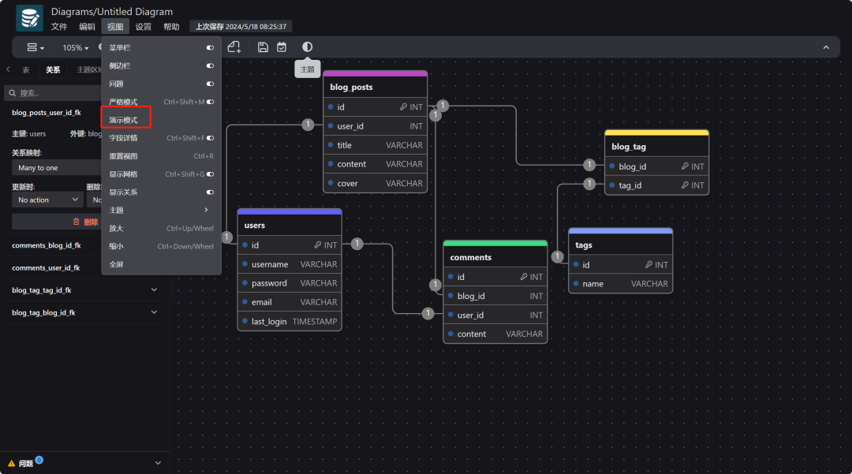Toggle the 菜单栏 switch off
This screenshot has width=852, height=474.
click(210, 48)
